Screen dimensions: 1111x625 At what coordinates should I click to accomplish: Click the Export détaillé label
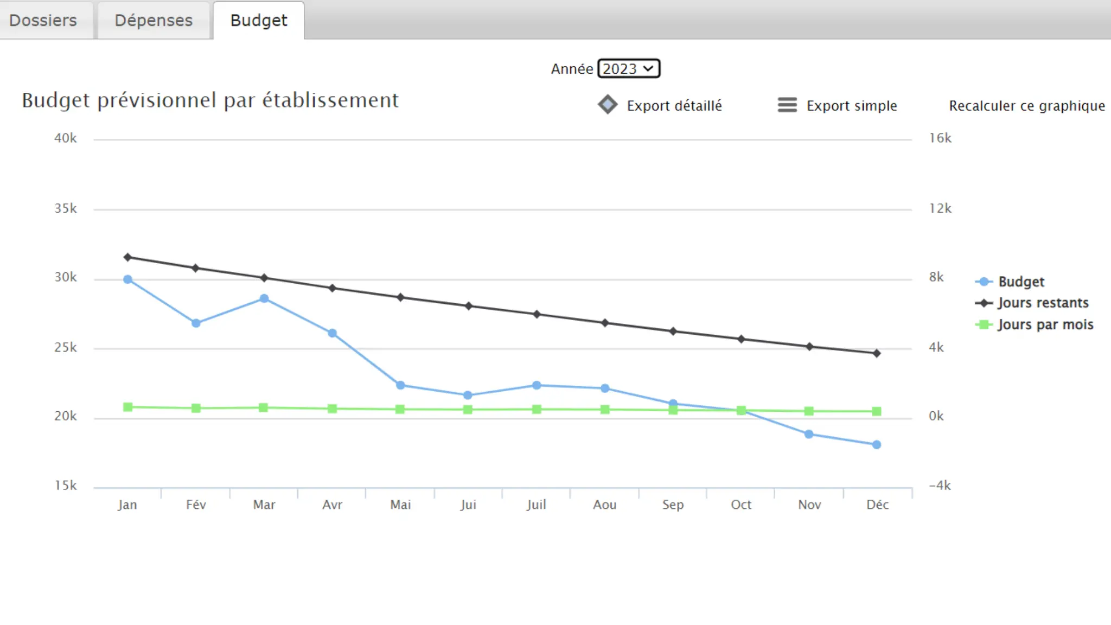674,105
